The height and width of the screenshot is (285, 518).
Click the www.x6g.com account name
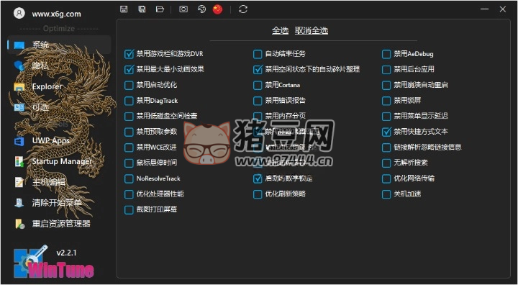tap(57, 14)
